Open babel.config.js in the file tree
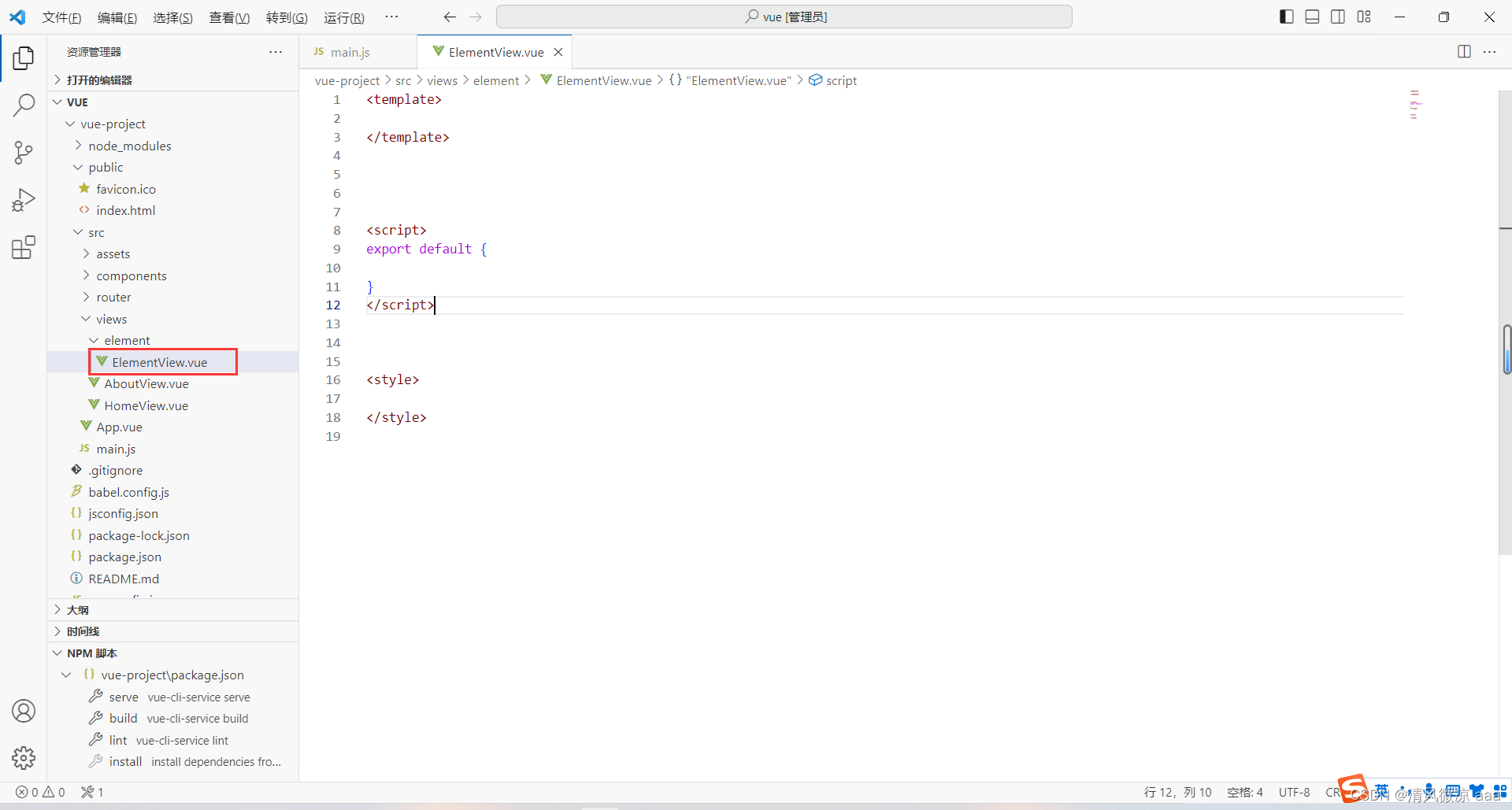The image size is (1512, 810). pos(128,492)
